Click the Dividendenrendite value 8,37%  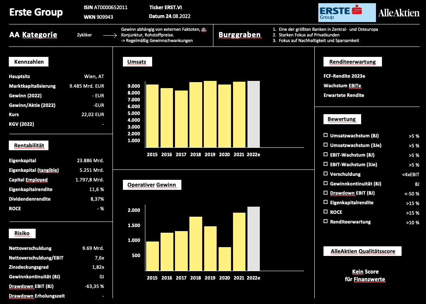coord(97,199)
